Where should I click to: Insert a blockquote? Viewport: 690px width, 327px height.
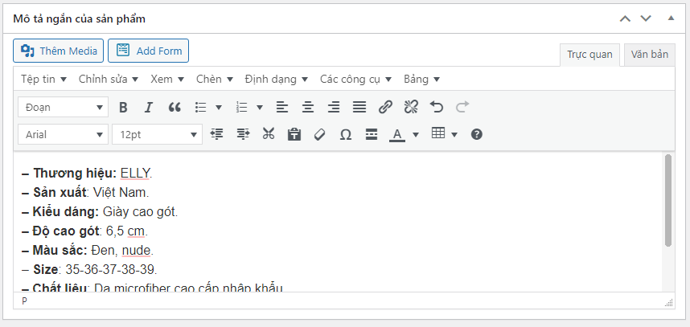175,107
